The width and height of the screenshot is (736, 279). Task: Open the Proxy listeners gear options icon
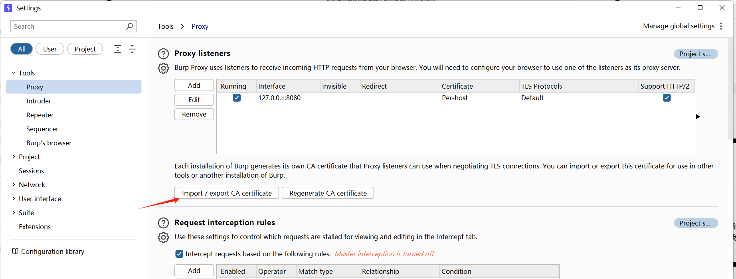coord(163,68)
